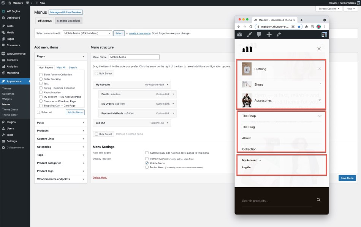The image size is (361, 227).
Task: Click bookmark star in browser address bar
Action: [x=299, y=27]
